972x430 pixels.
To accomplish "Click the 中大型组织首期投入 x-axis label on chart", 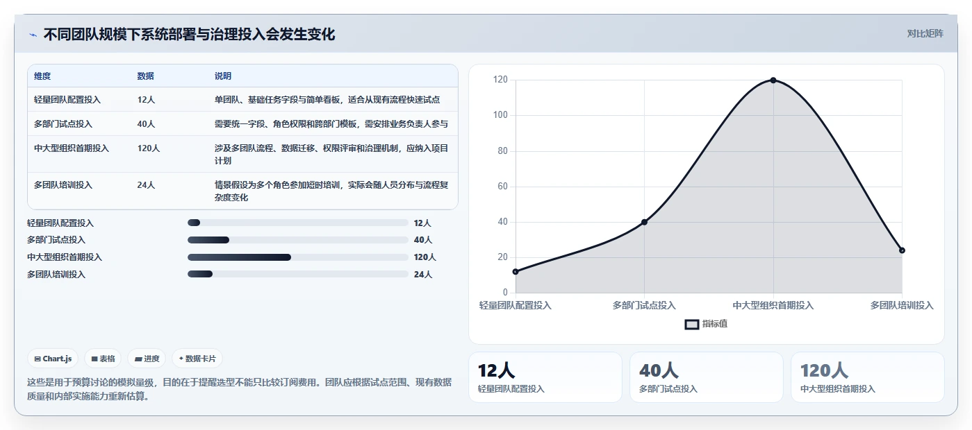I will 773,305.
